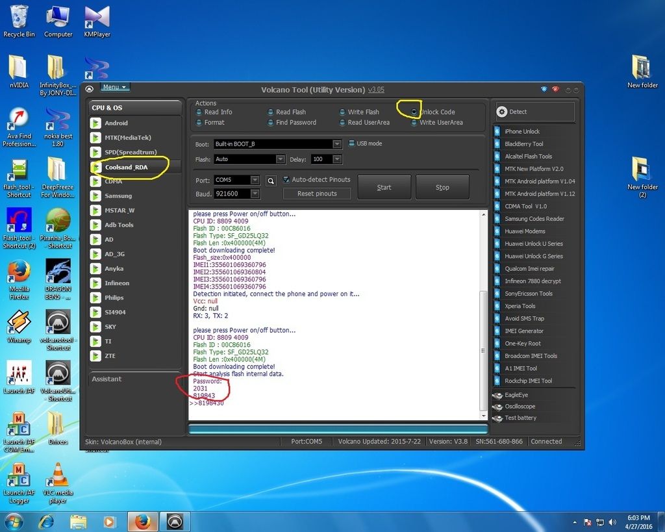
Task: Launch the Oscilloscope tool
Action: 520,407
